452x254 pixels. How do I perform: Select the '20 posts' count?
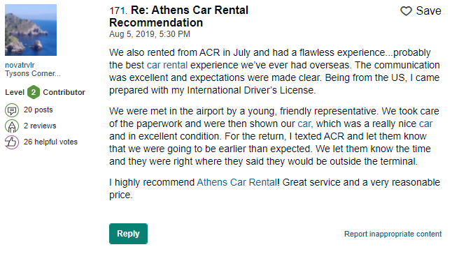pyautogui.click(x=38, y=110)
